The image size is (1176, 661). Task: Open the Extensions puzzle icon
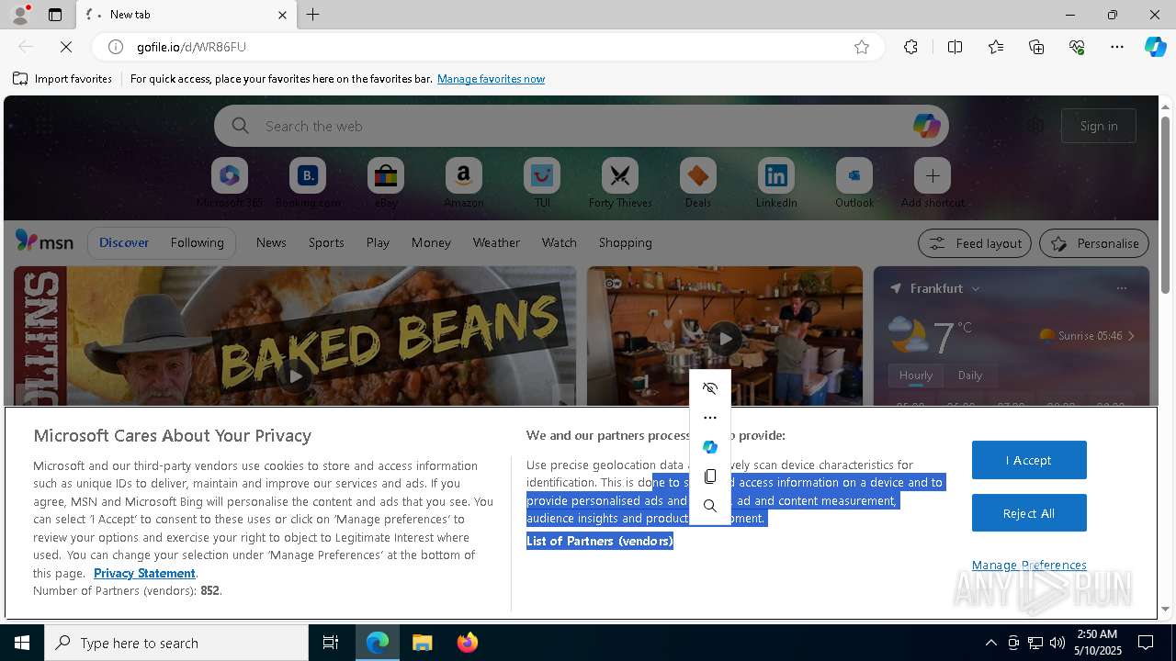point(910,47)
